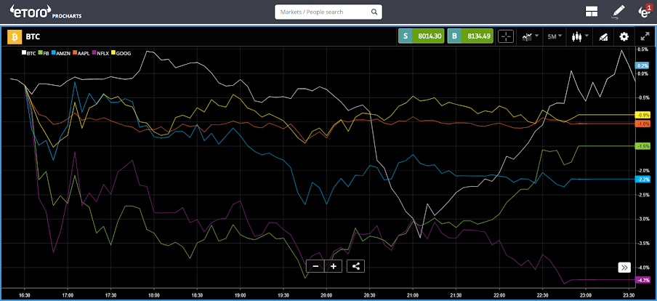Click the 0.5% y-axis label

(x=643, y=49)
